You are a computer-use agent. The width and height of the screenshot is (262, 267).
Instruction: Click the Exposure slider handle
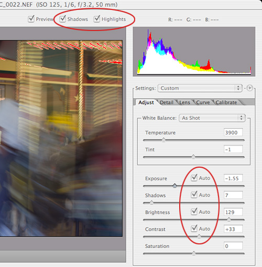[174, 186]
